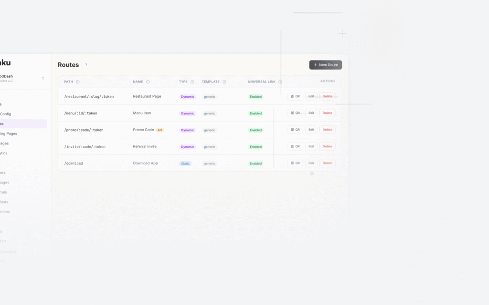Image resolution: width=489 pixels, height=305 pixels.
Task: Click the info icon next to TEMPLATE header
Action: click(225, 81)
